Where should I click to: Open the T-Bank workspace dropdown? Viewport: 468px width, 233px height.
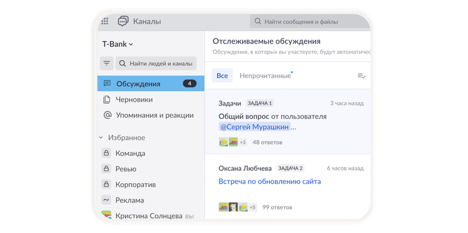(x=118, y=44)
